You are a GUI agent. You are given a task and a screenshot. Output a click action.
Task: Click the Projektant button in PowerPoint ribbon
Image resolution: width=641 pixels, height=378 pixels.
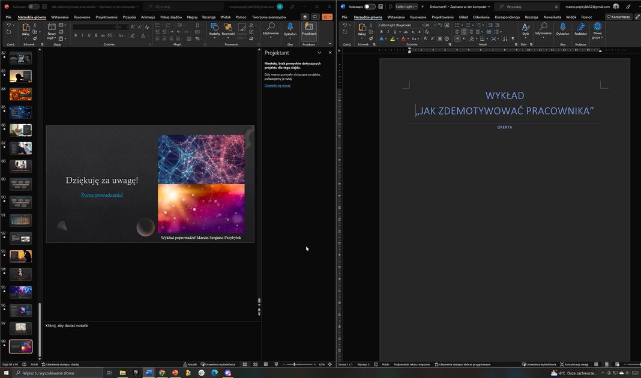pyautogui.click(x=308, y=29)
